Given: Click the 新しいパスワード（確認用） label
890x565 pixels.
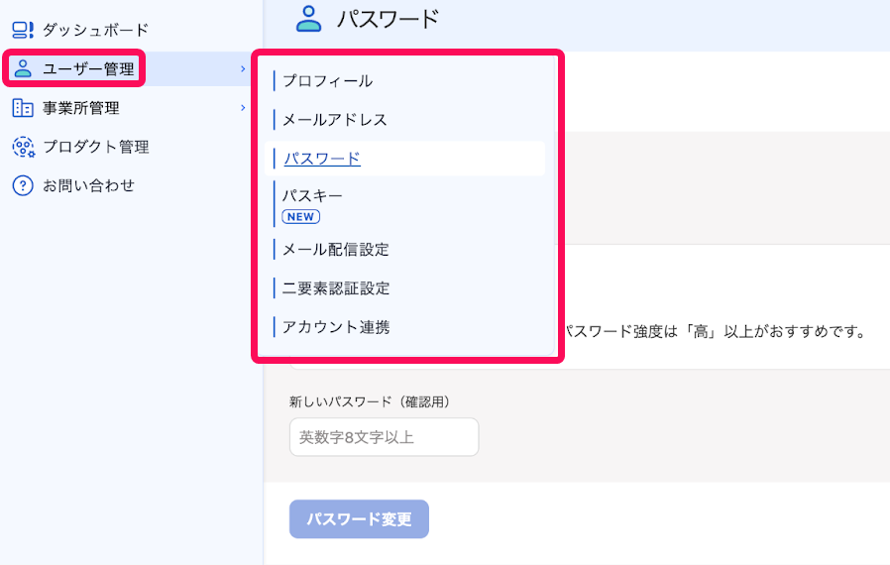Looking at the screenshot, I should (x=370, y=402).
